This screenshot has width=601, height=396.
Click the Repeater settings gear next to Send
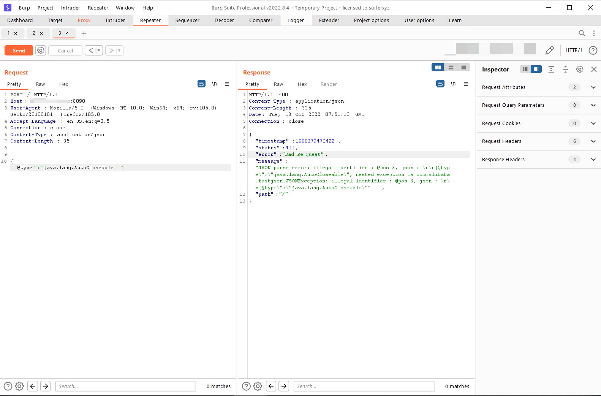coord(41,50)
